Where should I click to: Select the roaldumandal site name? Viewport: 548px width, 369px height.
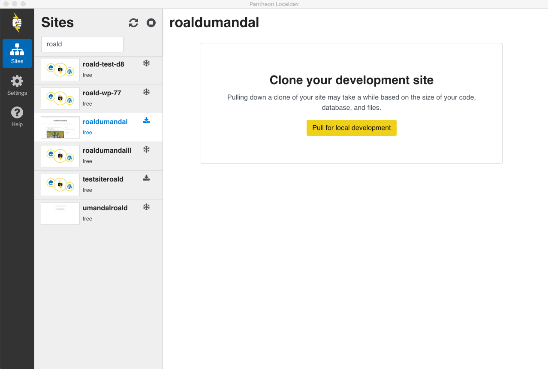click(x=105, y=122)
